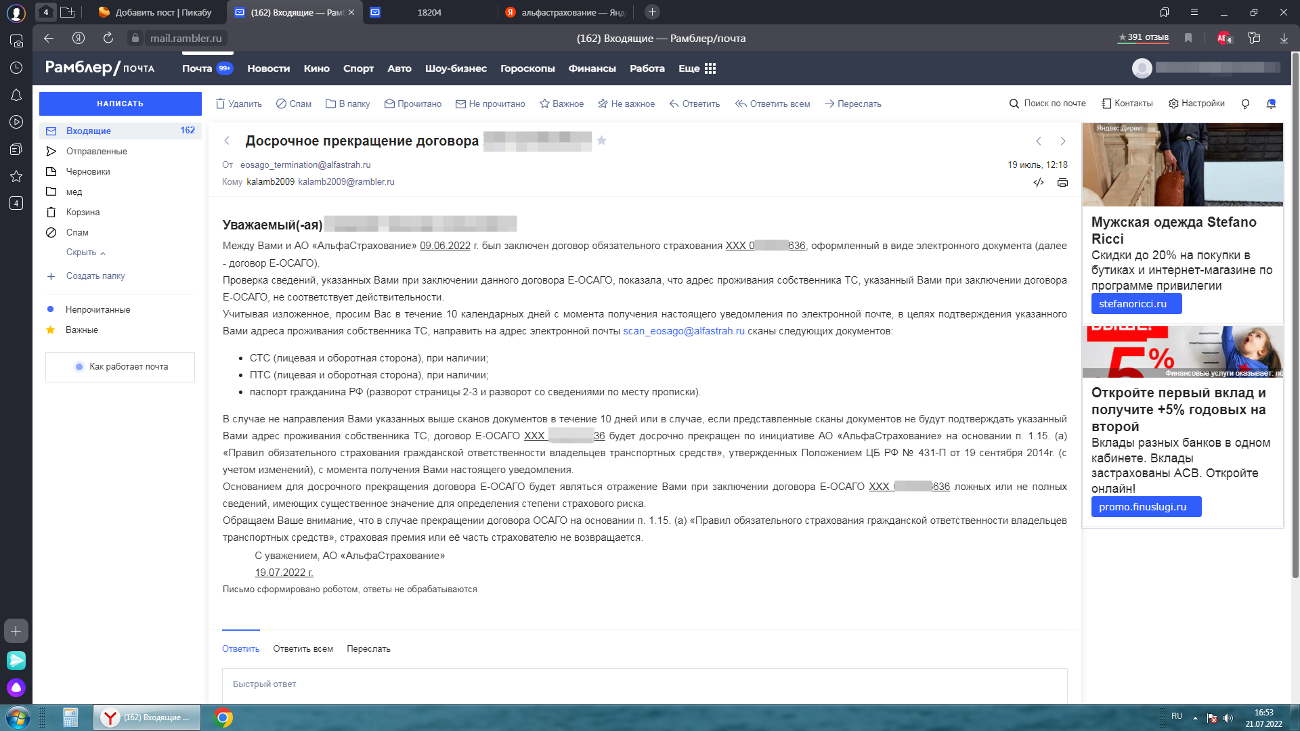Click Переслать in top toolbar
This screenshot has width=1300, height=731.
(852, 104)
